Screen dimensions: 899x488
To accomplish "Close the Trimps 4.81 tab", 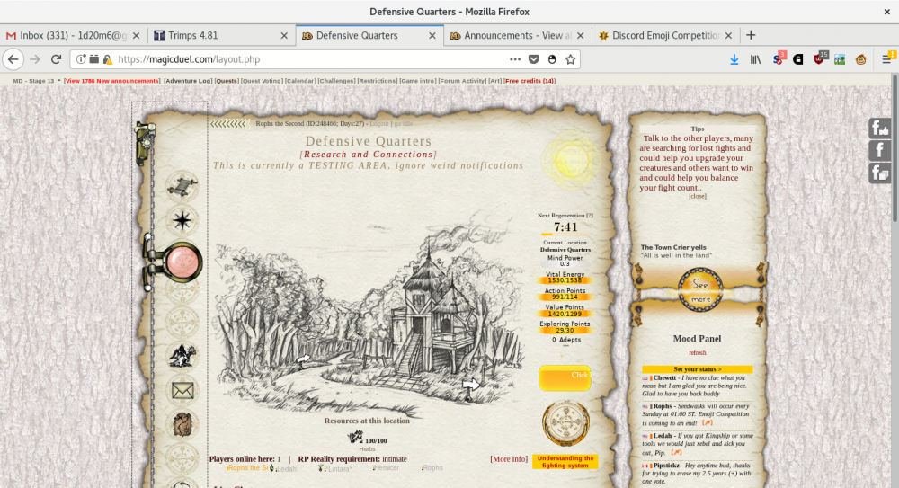I will [x=284, y=36].
